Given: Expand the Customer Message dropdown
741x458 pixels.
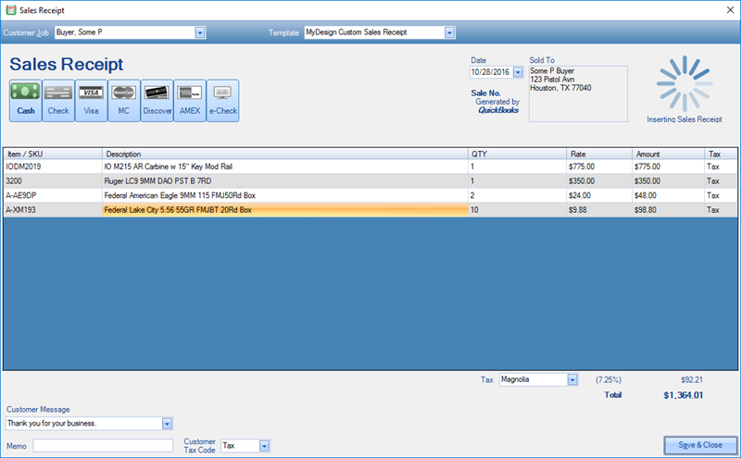Looking at the screenshot, I should point(168,424).
